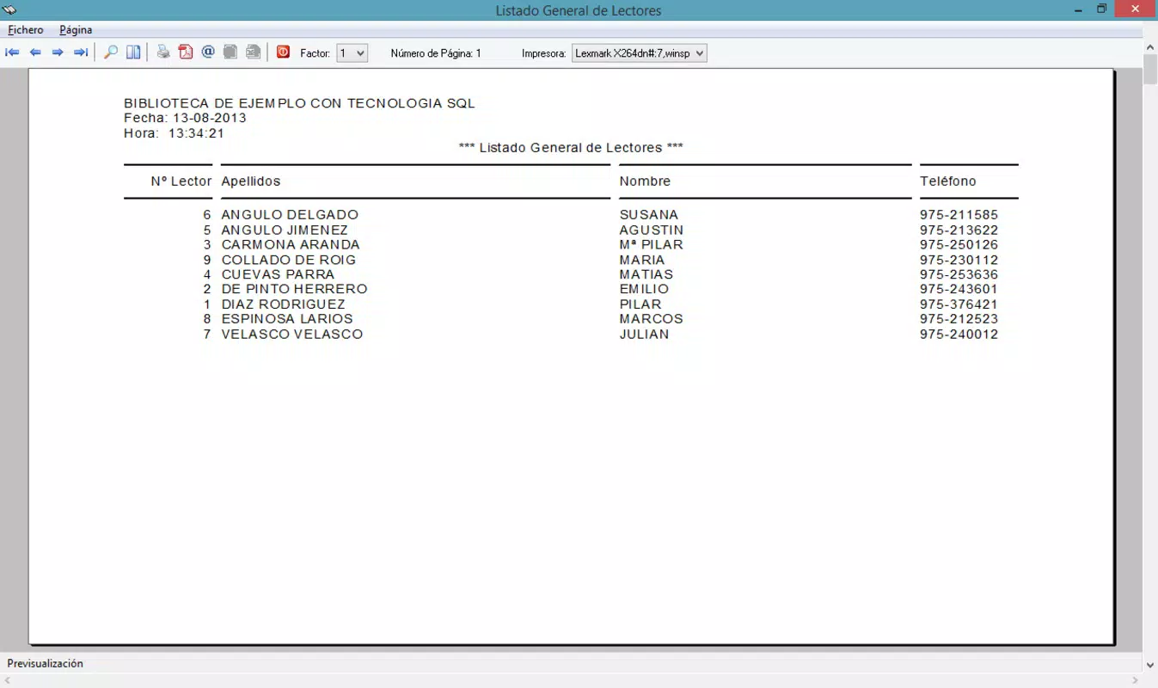1158x688 pixels.
Task: Click the magnifying glass zoom icon
Action: [111, 52]
